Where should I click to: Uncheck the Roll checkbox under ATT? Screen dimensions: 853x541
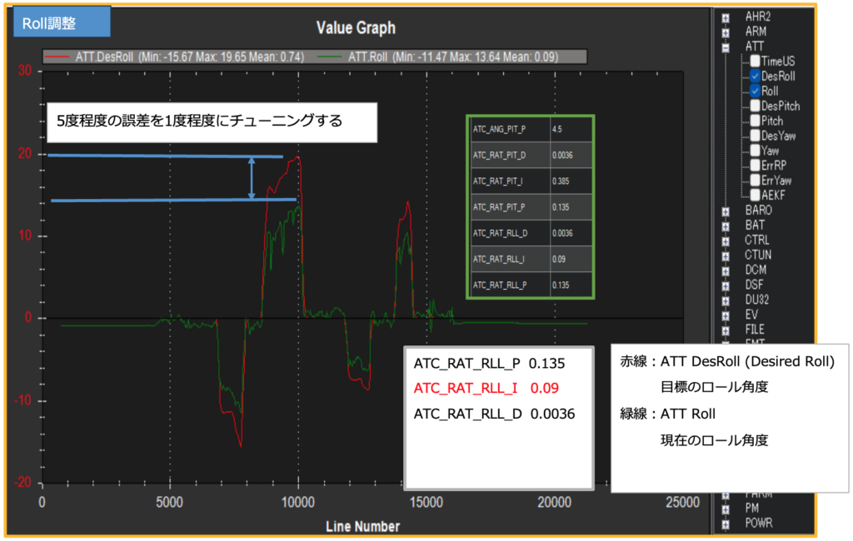pos(755,91)
